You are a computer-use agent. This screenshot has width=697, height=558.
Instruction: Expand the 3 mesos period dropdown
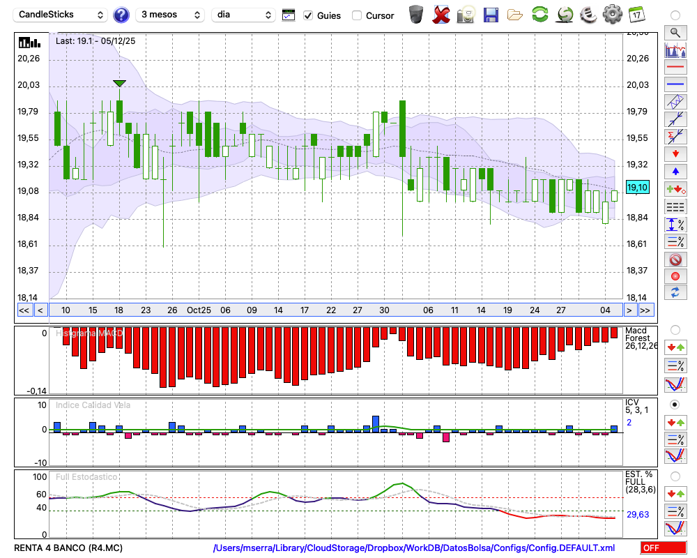pos(171,15)
